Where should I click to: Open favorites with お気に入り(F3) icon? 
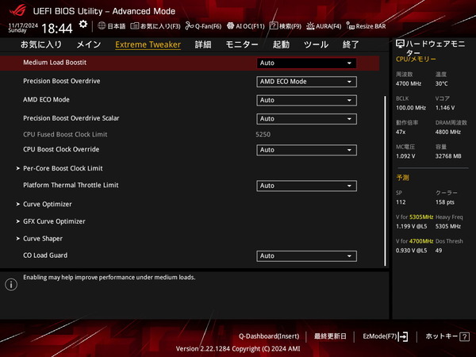(x=135, y=26)
